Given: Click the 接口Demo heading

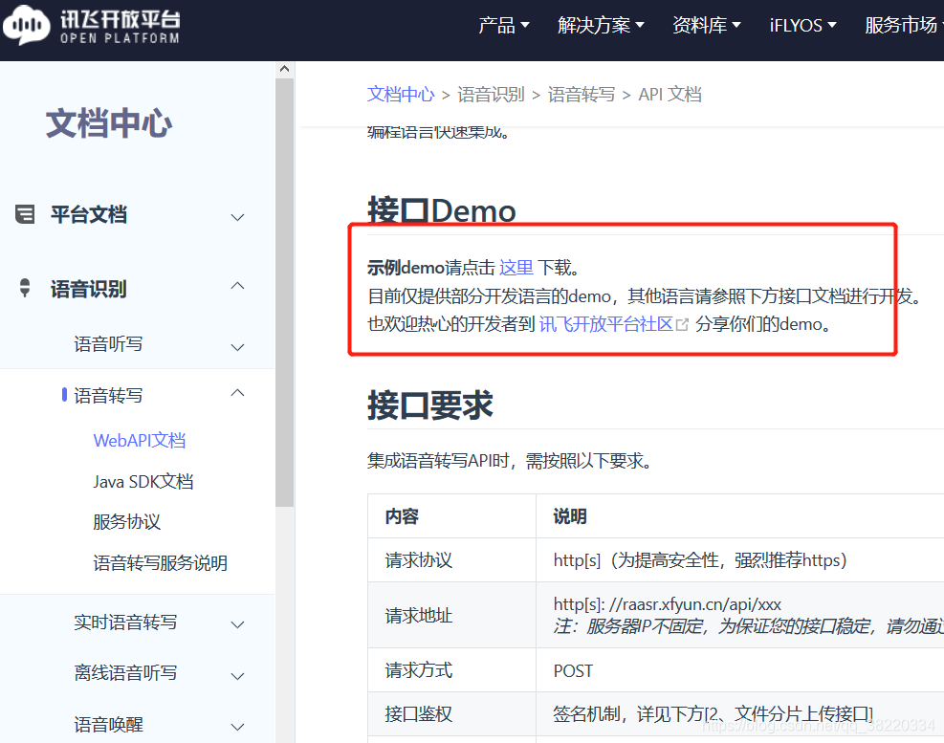Looking at the screenshot, I should 442,210.
